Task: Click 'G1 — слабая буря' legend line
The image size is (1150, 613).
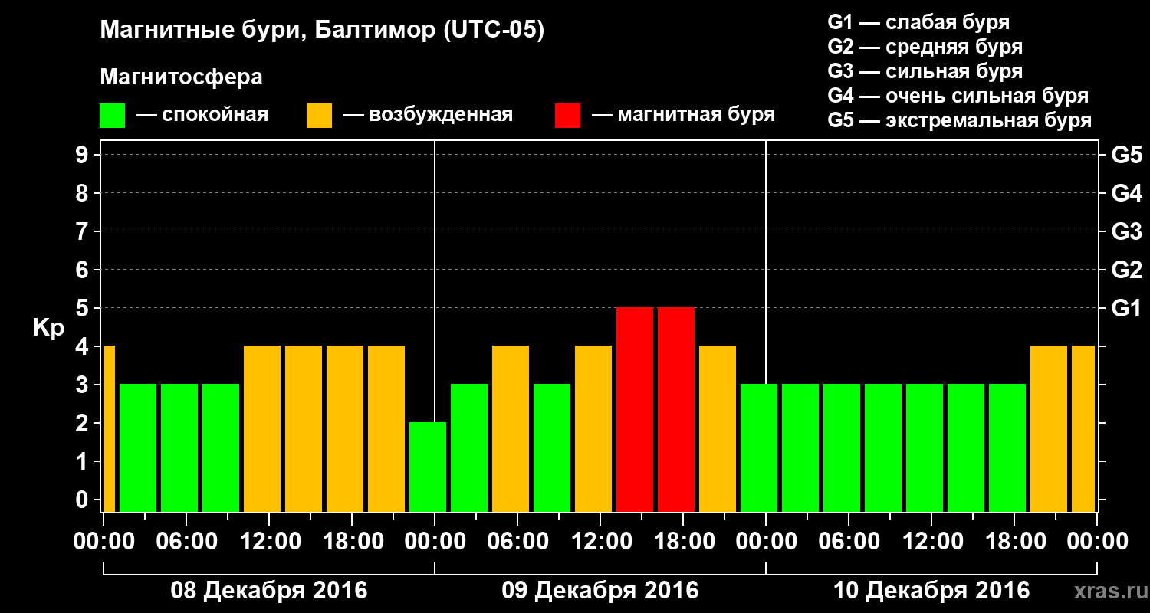Action: [x=918, y=22]
